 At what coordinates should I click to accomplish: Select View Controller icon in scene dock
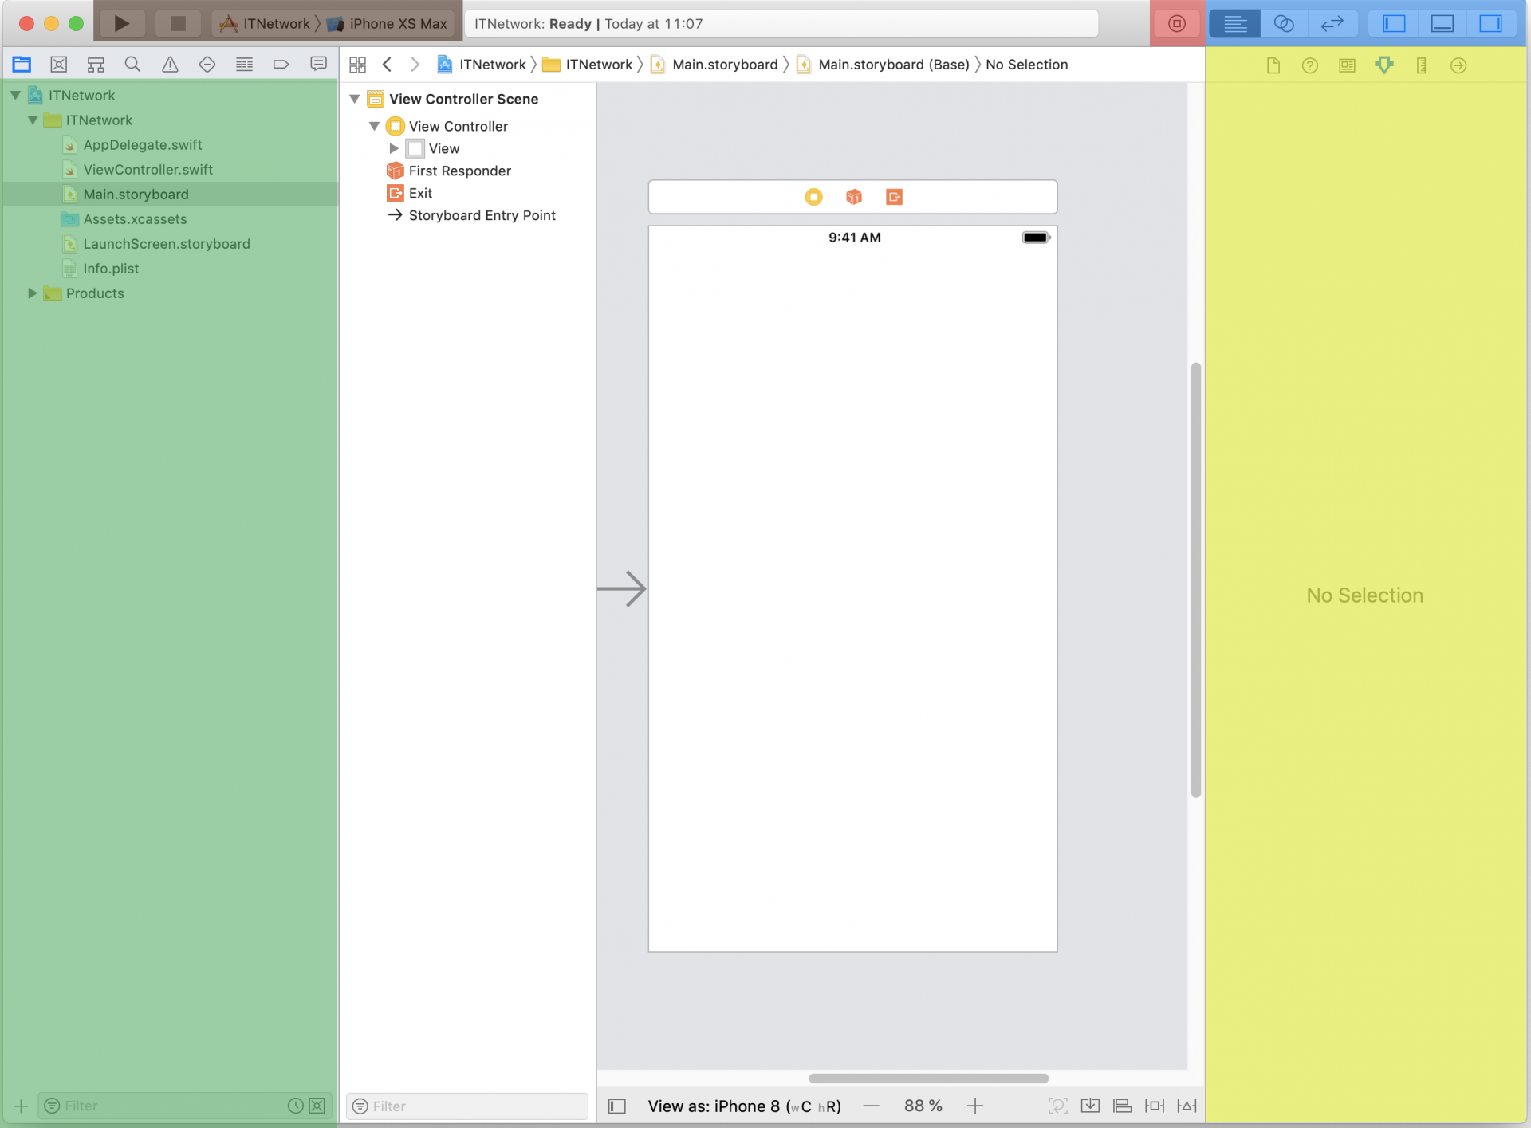pyautogui.click(x=813, y=197)
